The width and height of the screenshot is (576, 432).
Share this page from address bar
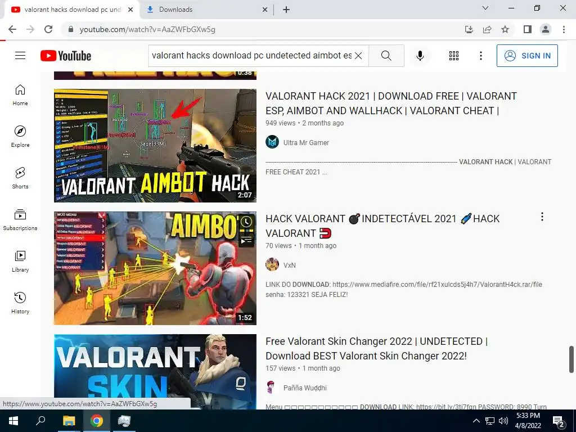point(487,29)
